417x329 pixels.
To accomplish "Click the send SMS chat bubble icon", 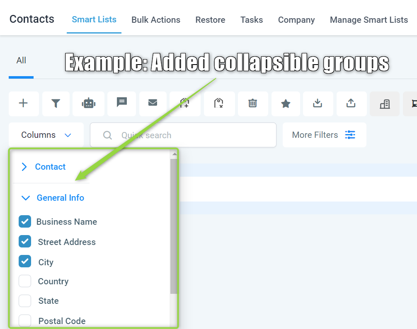I will click(122, 103).
